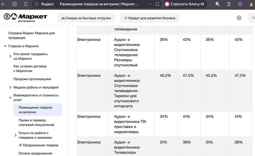Click the first 40,5% in Тарелки row

(x=165, y=75)
